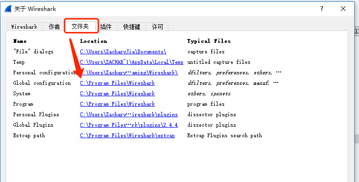Select the Program name cell

coord(23,104)
